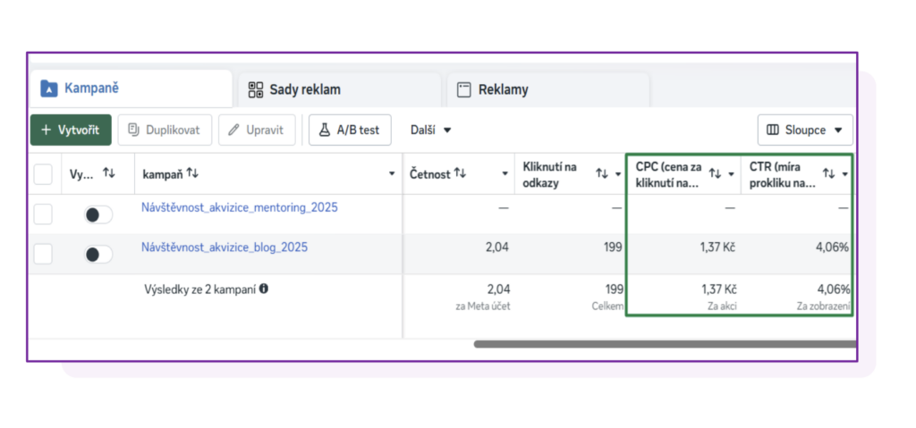The image size is (916, 428).
Task: Tick checkbox for Návštěvnost_akvizice_blog_2025 row
Action: 43,254
